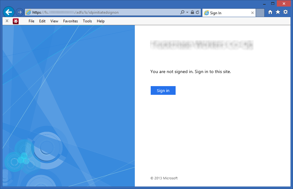
Task: Open the Favorites menu
Action: [x=70, y=21]
